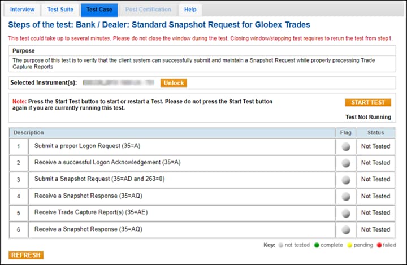The width and height of the screenshot is (407, 265).
Task: Select the Test Case tab
Action: click(99, 10)
